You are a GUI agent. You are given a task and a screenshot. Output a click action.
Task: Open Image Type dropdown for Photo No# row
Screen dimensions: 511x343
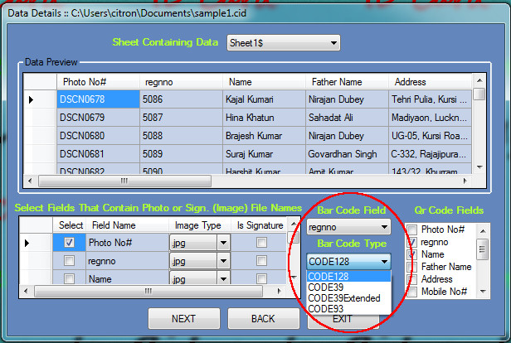[x=222, y=243]
